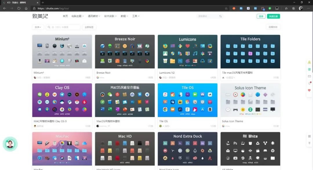
Task: Click the browser refresh icon
Action: [19, 8]
